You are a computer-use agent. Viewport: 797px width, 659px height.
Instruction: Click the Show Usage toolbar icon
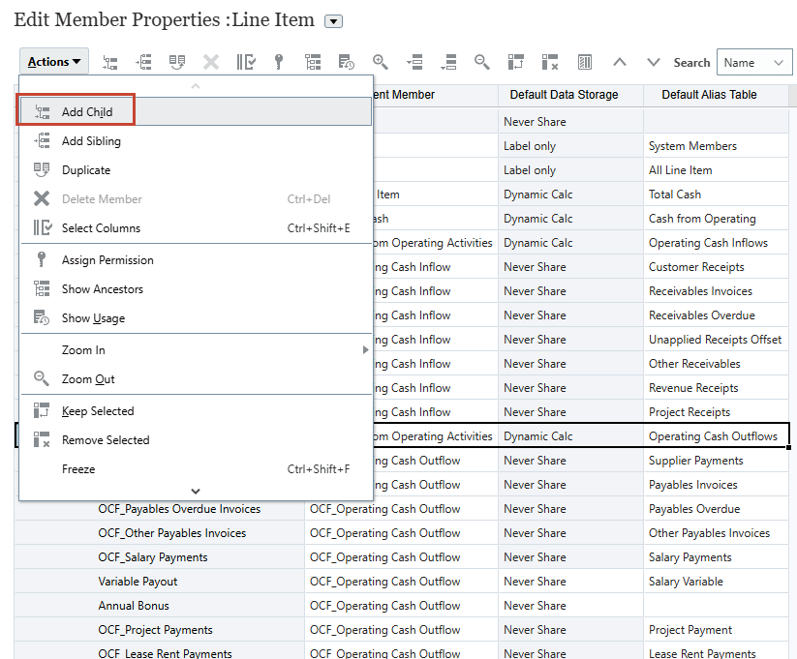346,63
